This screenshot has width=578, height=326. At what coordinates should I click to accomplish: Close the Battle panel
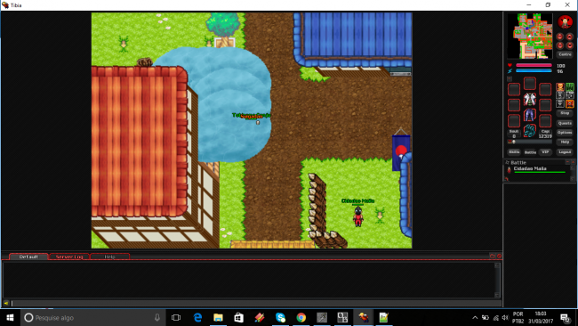tap(573, 162)
